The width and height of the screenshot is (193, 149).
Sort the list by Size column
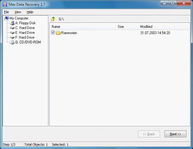point(127,27)
